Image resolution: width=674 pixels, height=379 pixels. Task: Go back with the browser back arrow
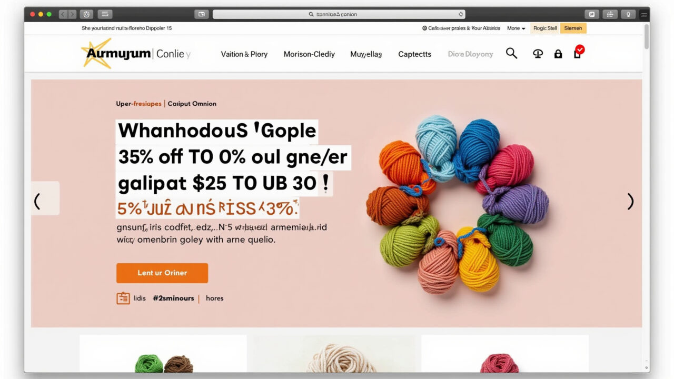63,14
